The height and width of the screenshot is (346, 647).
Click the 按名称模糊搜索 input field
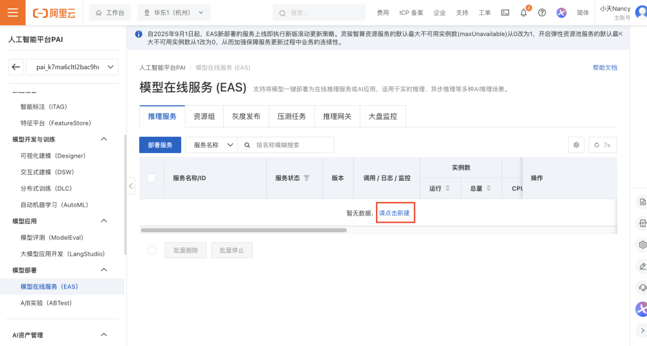[286, 145]
